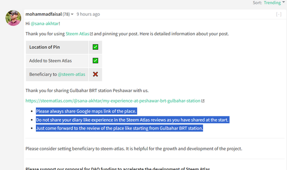Collapse the comment with the [-] toggle
Image resolution: width=287 pixels, height=170 pixels.
tap(278, 14)
